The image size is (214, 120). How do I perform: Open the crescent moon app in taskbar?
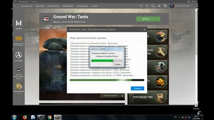33,117
